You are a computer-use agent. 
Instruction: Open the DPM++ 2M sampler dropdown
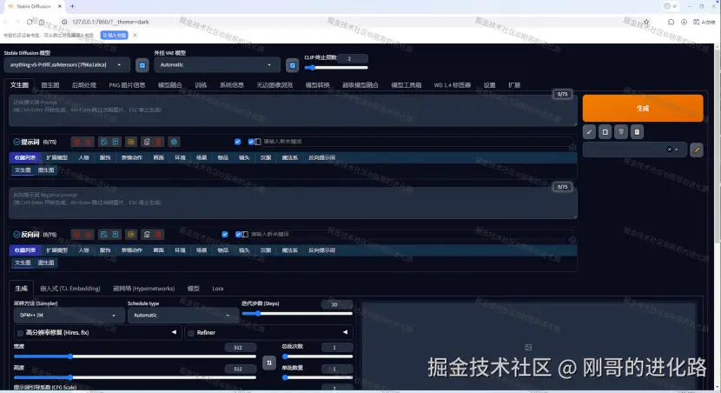pos(69,316)
